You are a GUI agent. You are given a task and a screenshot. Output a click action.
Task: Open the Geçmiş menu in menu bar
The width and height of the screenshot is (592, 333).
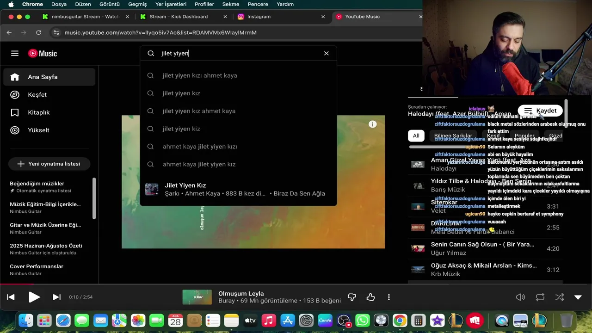[x=137, y=4]
